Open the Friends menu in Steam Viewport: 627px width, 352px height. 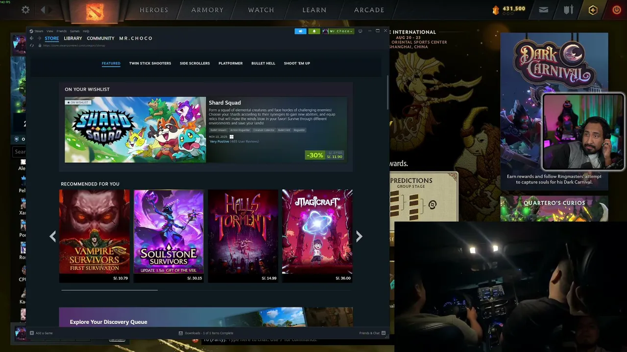click(62, 31)
